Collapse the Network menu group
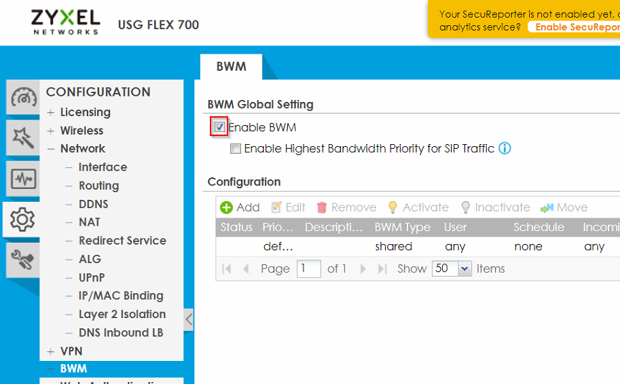The height and width of the screenshot is (384, 620). click(51, 149)
